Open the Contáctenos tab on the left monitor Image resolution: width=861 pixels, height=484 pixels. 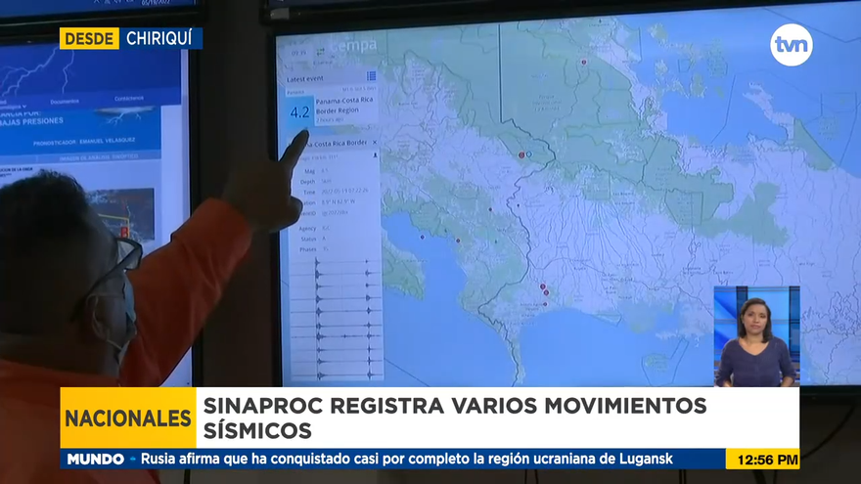[129, 98]
